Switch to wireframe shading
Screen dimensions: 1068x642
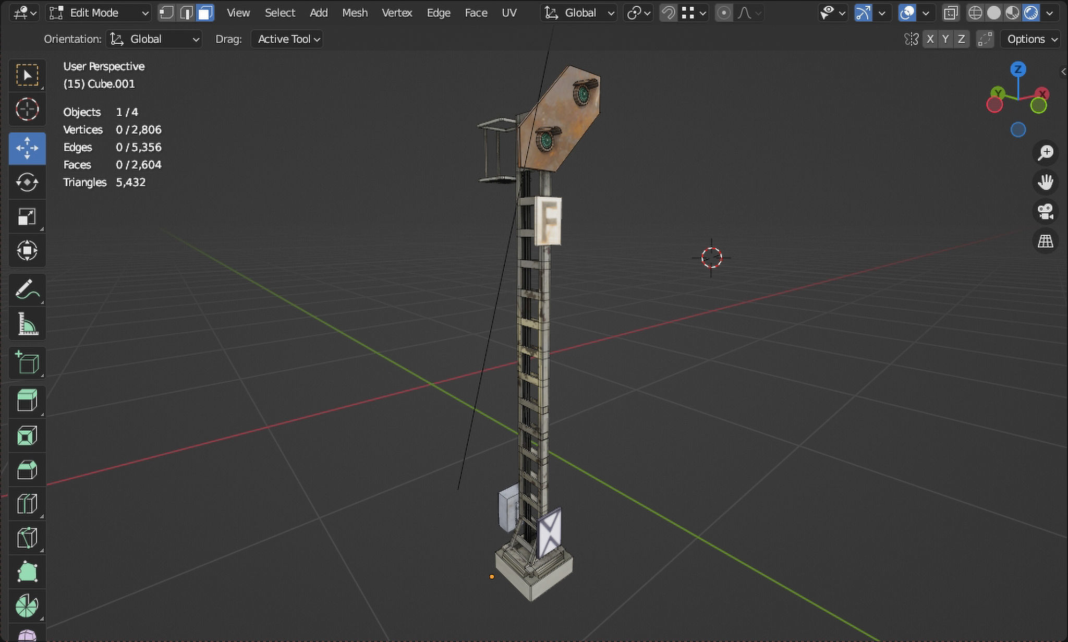pyautogui.click(x=975, y=13)
